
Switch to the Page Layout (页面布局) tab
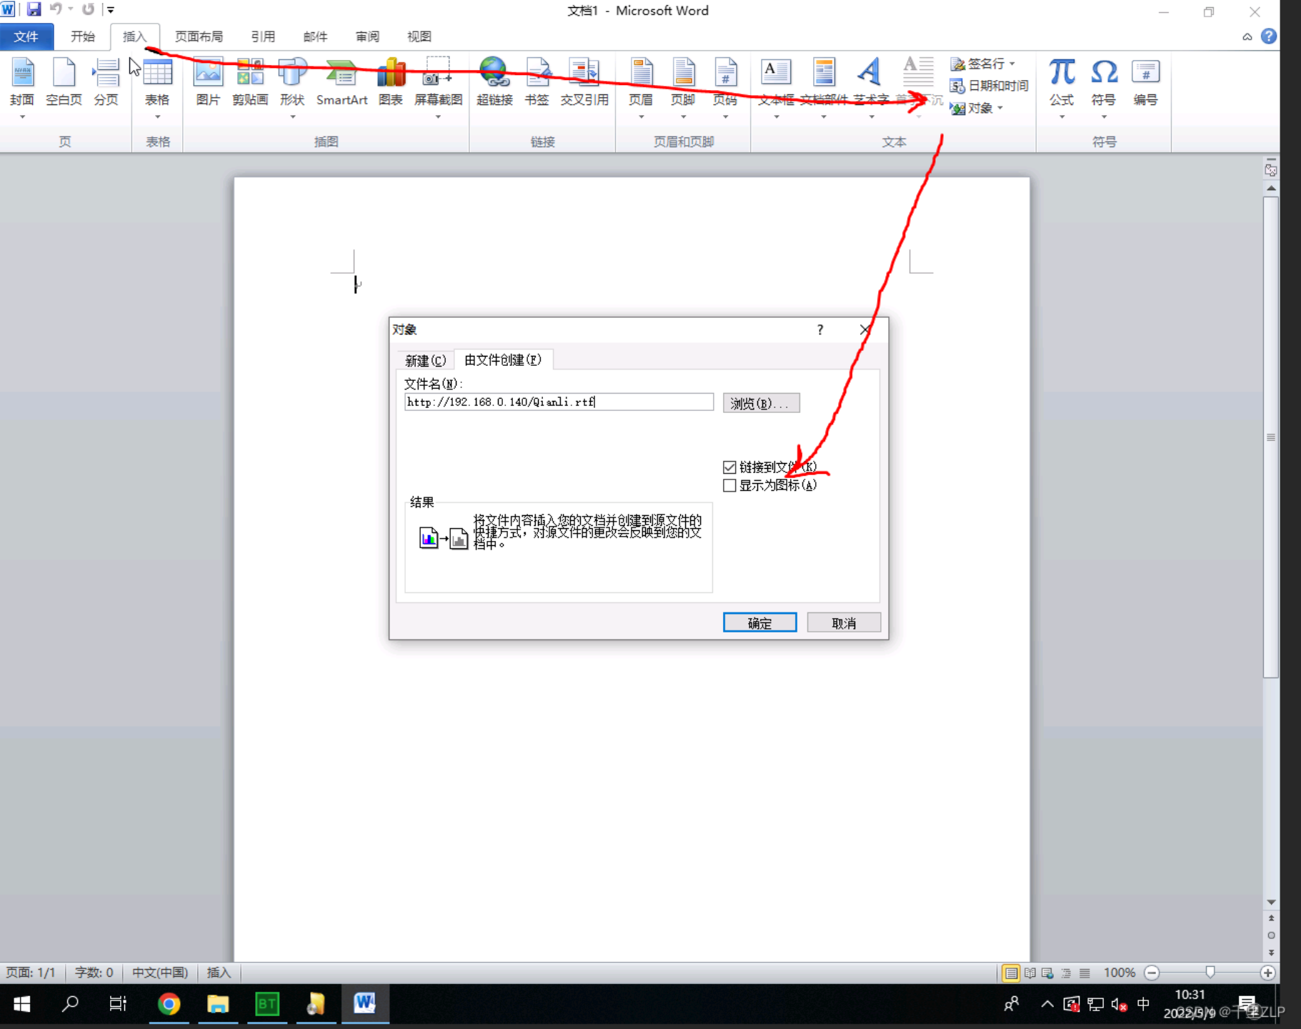tap(199, 36)
